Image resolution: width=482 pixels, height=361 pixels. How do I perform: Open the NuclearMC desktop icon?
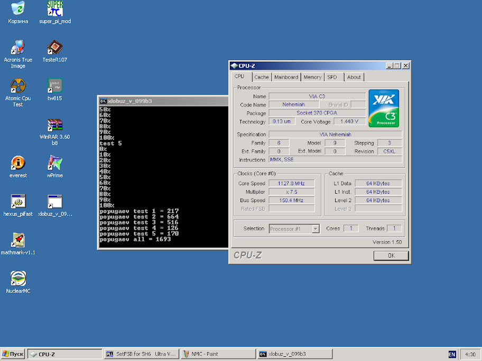(18, 279)
